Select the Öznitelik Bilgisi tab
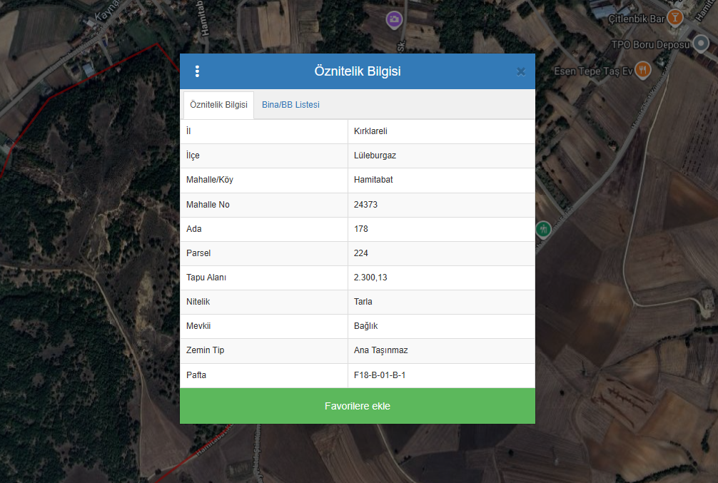The image size is (718, 483). click(218, 105)
